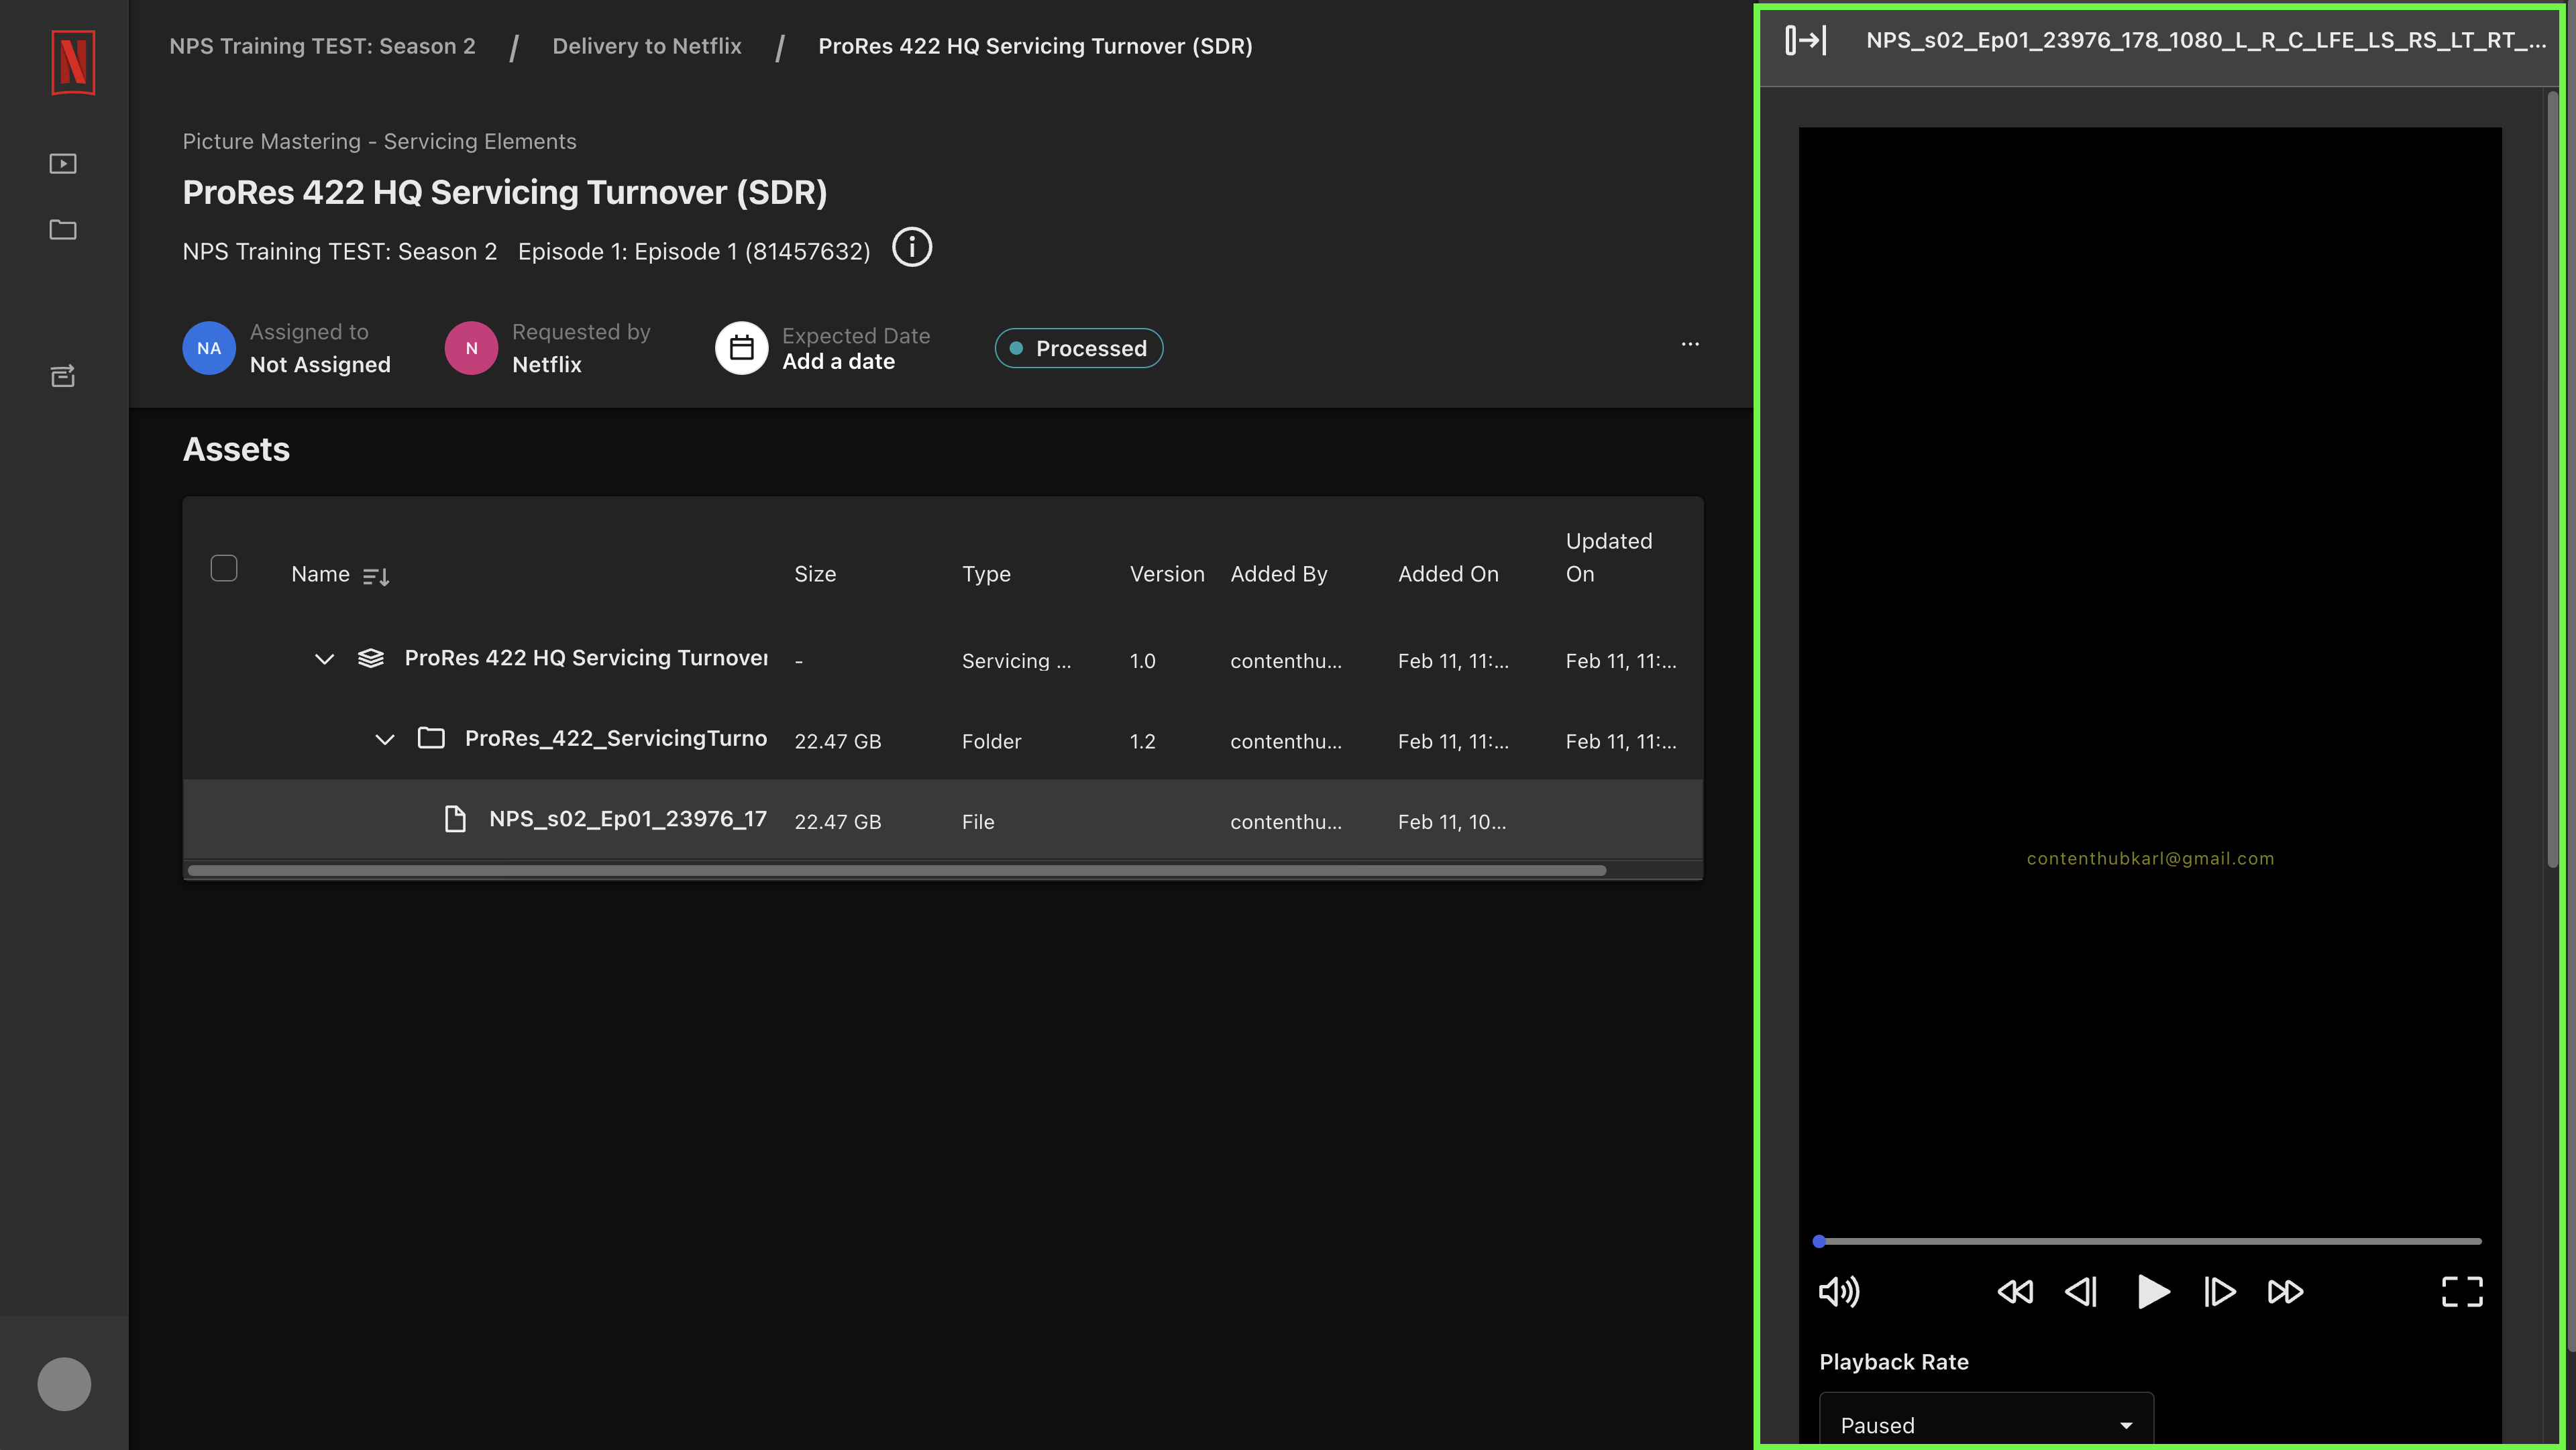Click the Type column header

coord(986,574)
